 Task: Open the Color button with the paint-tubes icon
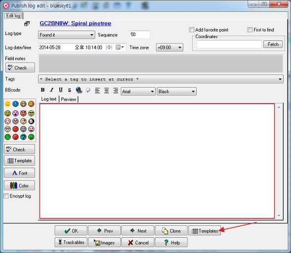[x=19, y=185]
